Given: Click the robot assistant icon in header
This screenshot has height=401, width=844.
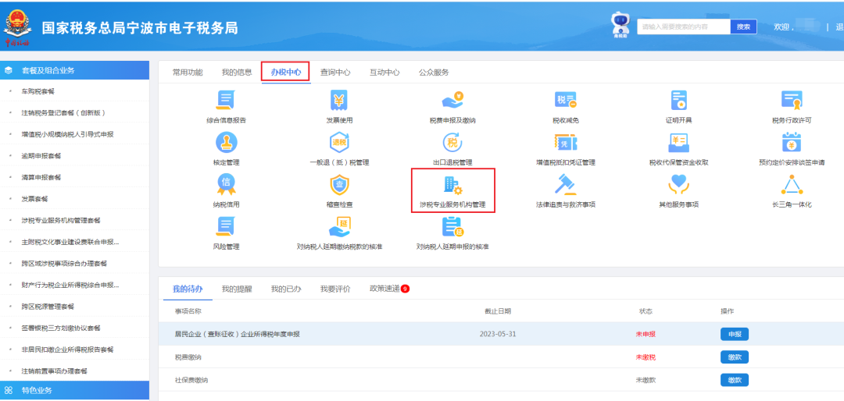Looking at the screenshot, I should click(x=620, y=25).
